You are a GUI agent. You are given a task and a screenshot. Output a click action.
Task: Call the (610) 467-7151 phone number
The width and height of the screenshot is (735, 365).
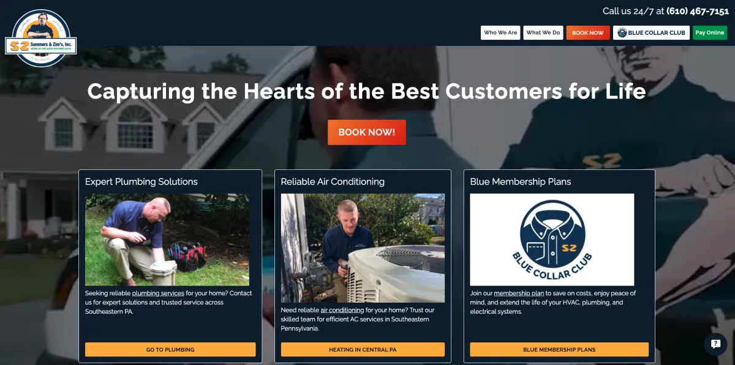698,11
